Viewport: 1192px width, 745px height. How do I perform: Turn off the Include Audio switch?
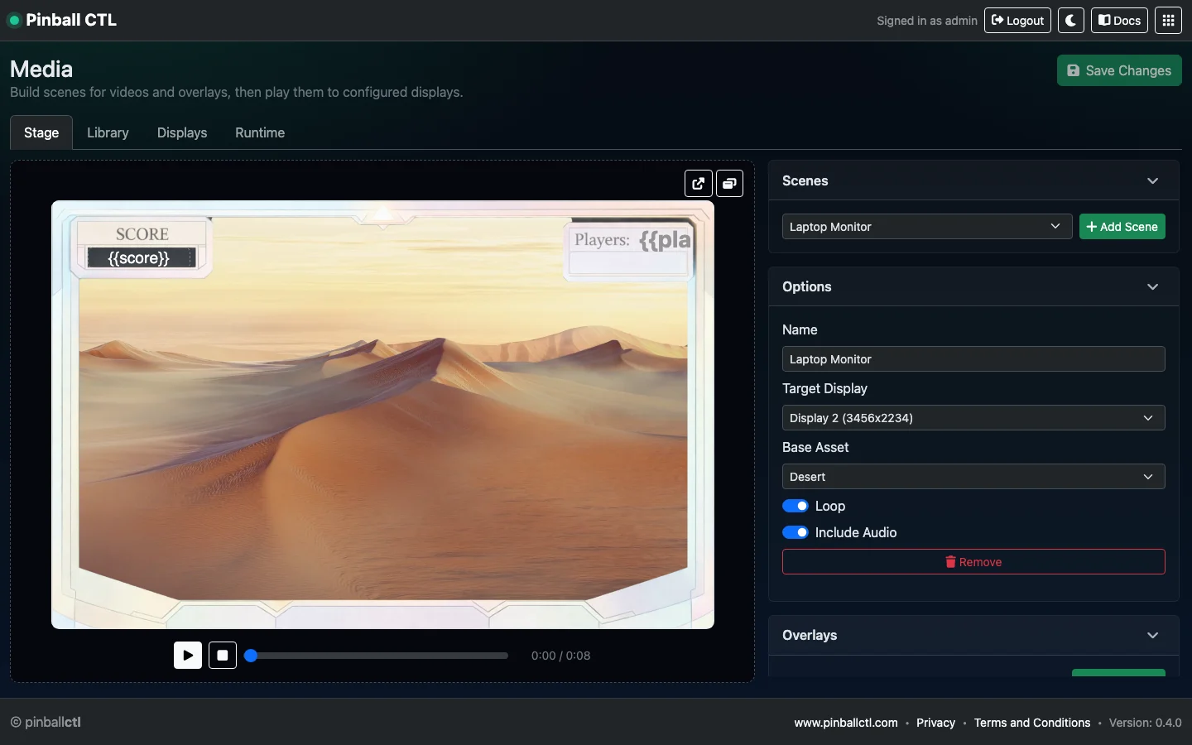click(795, 532)
